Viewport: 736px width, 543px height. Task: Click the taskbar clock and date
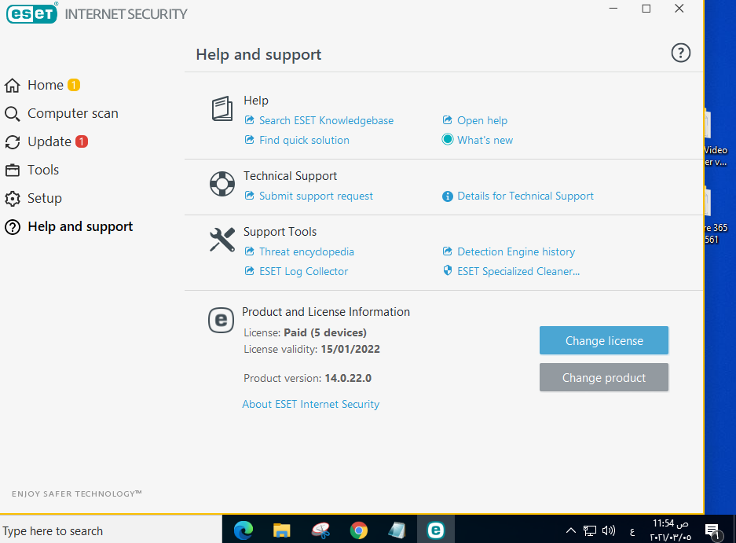(x=670, y=530)
